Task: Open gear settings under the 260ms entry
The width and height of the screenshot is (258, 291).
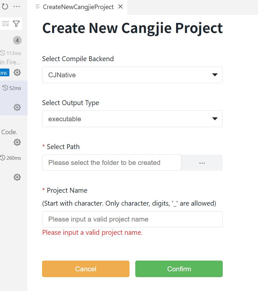Action: pos(17,177)
